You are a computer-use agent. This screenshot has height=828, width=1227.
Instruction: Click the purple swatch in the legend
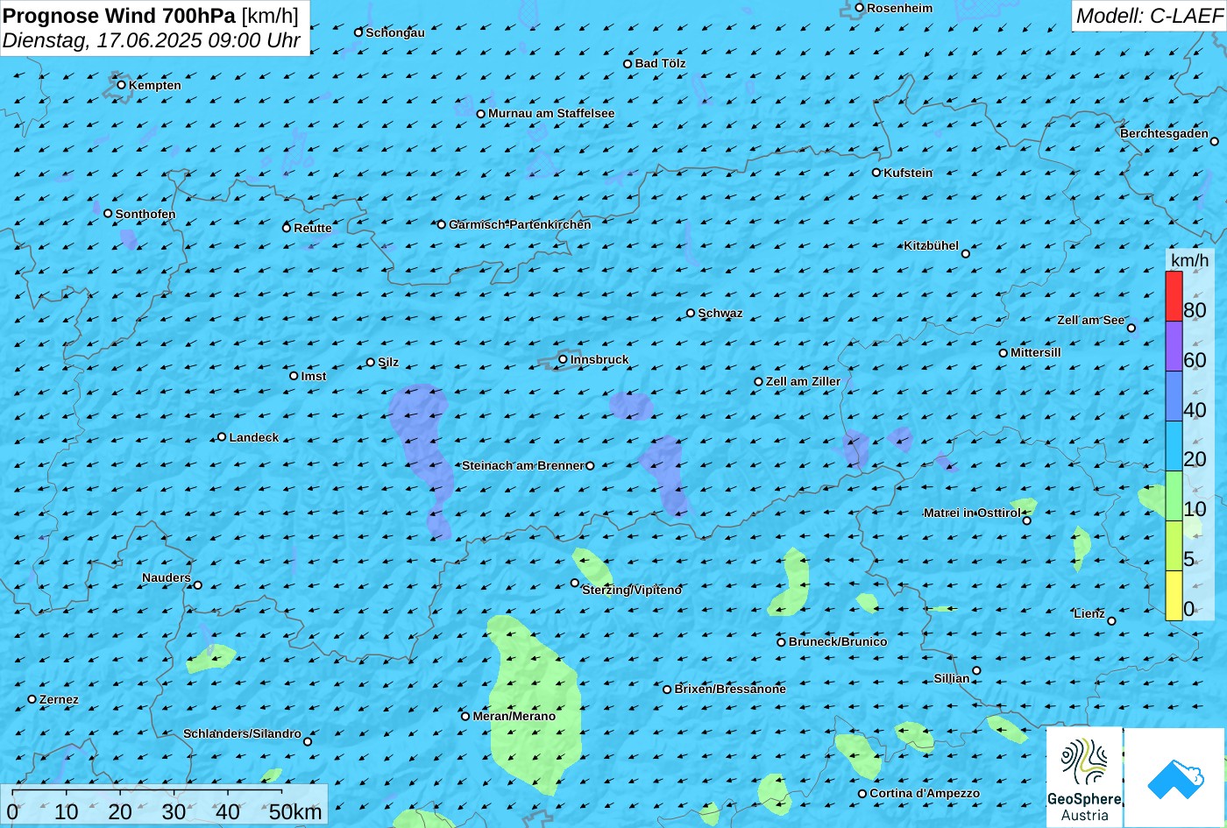pos(1174,347)
